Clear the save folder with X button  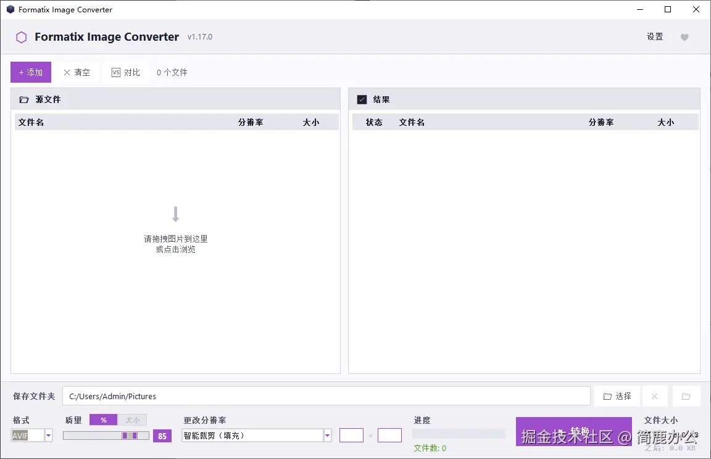click(x=654, y=396)
